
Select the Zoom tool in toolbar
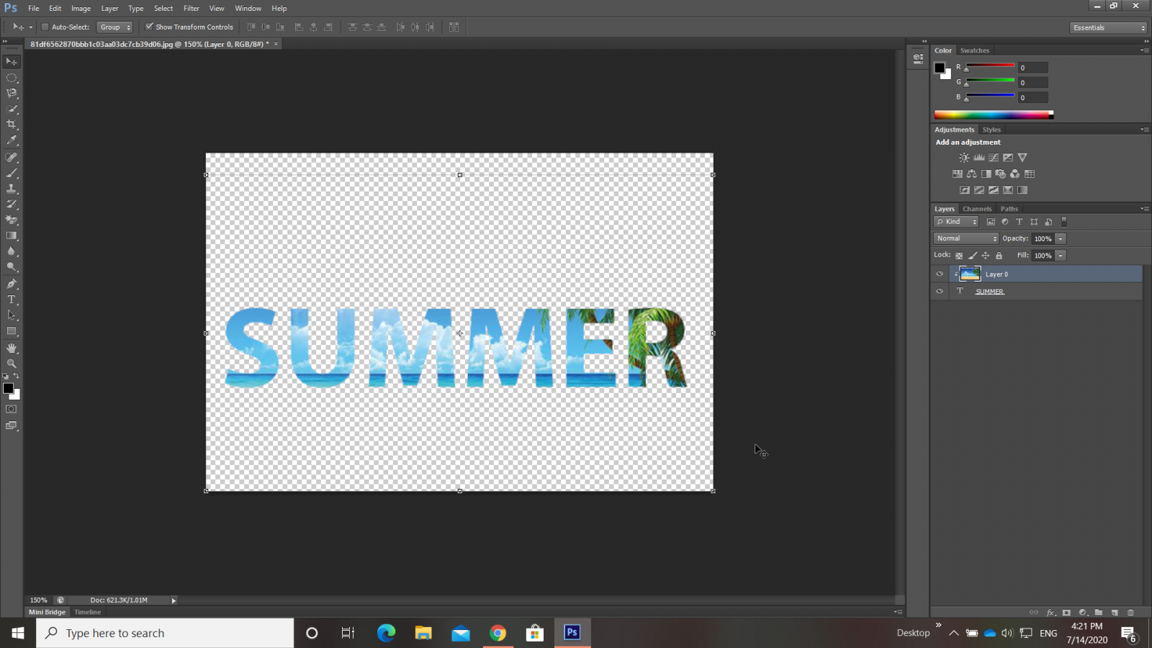click(x=12, y=364)
